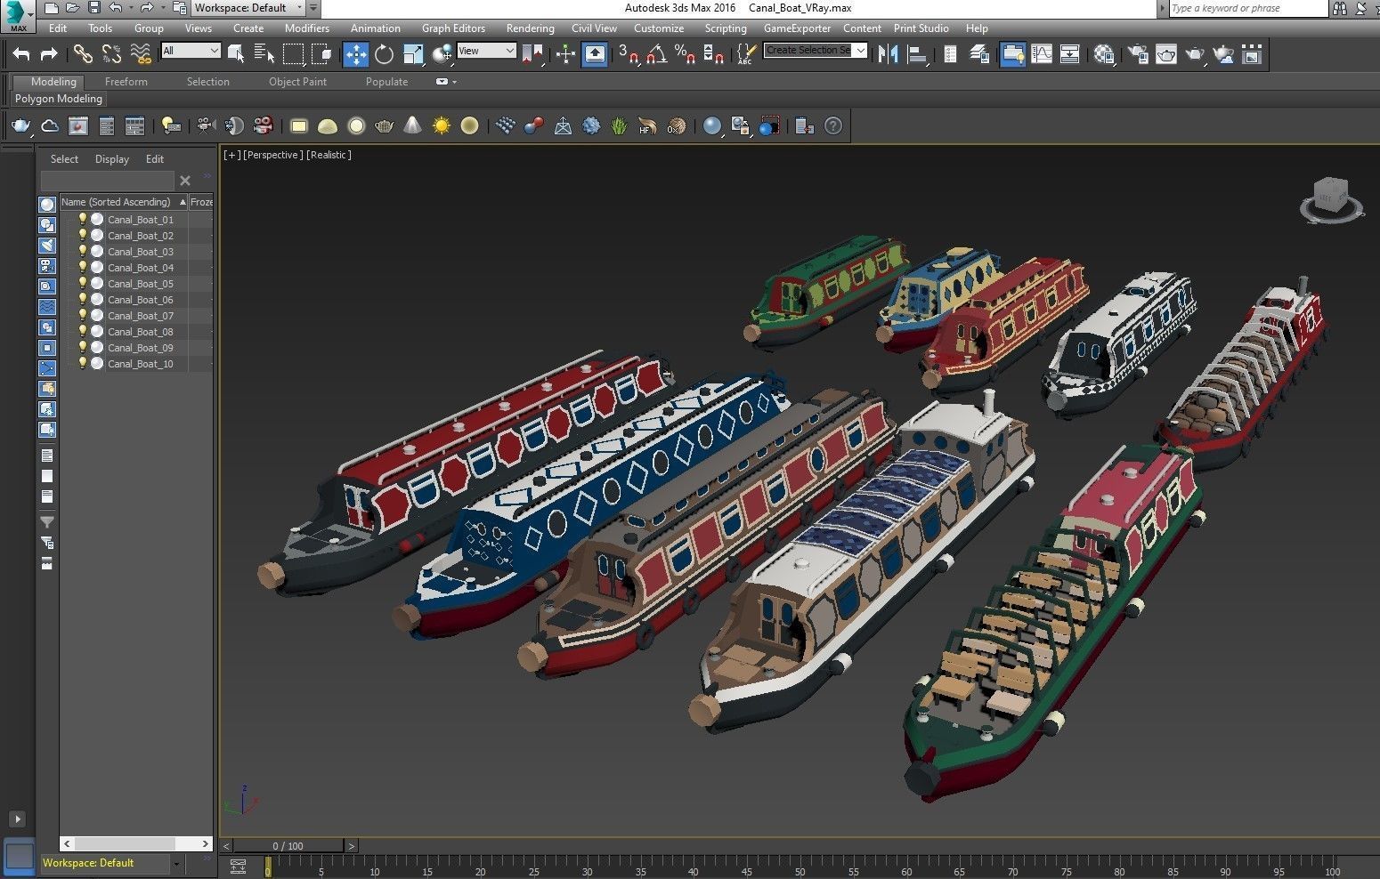Click the Bind to Space Warp icon

[x=141, y=54]
